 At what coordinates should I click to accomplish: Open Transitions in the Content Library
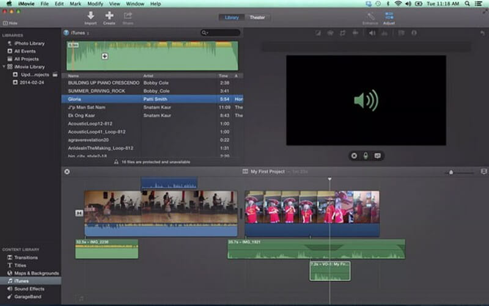click(26, 257)
